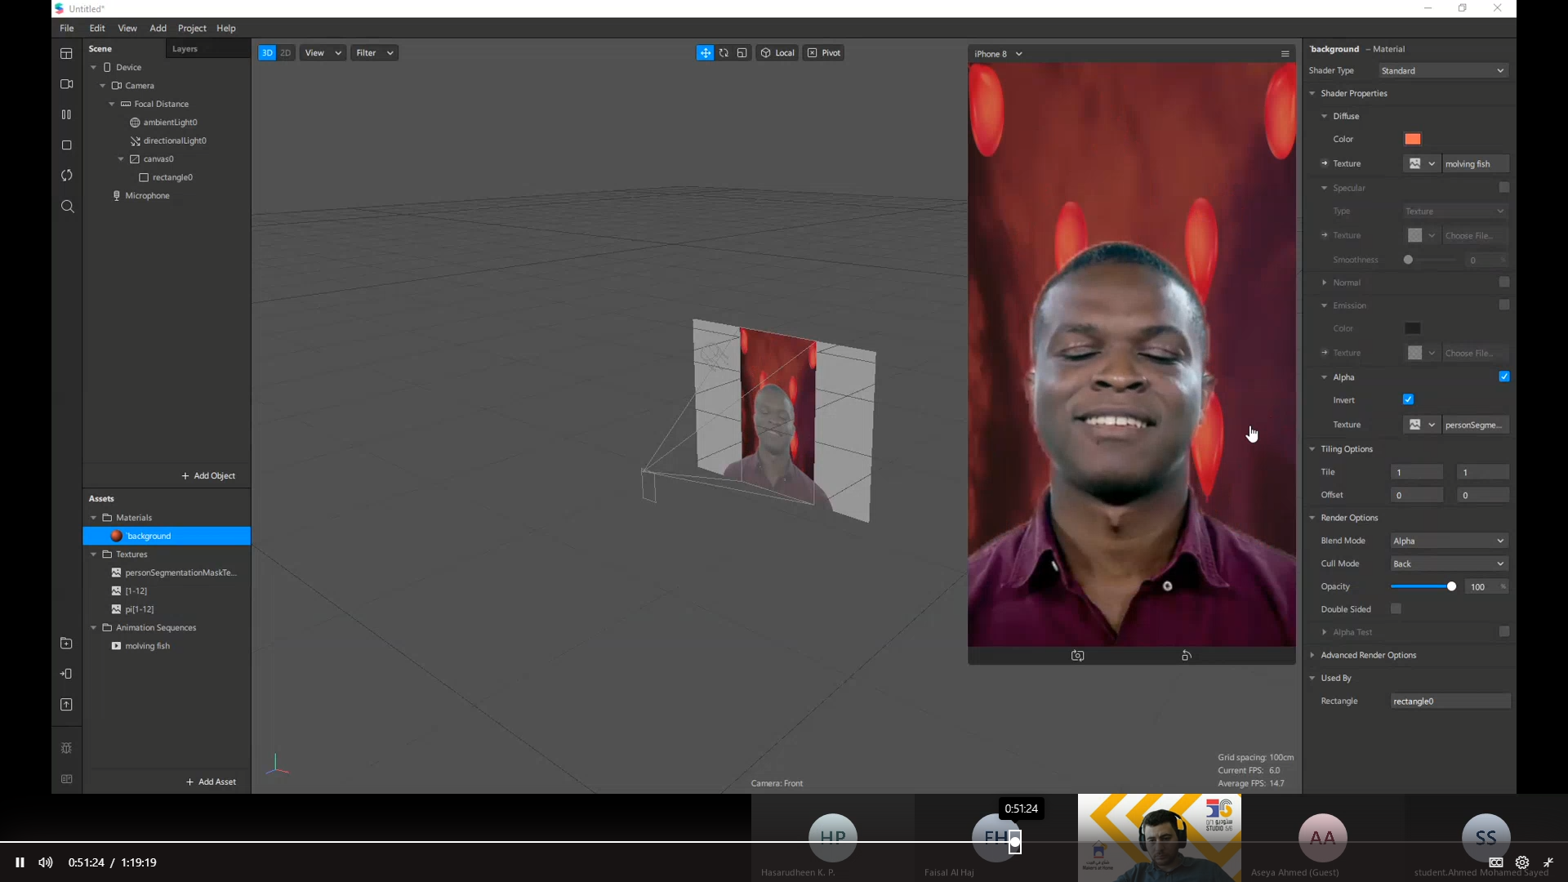Enable the Emission checkbox
1568x882 pixels.
pyautogui.click(x=1504, y=305)
